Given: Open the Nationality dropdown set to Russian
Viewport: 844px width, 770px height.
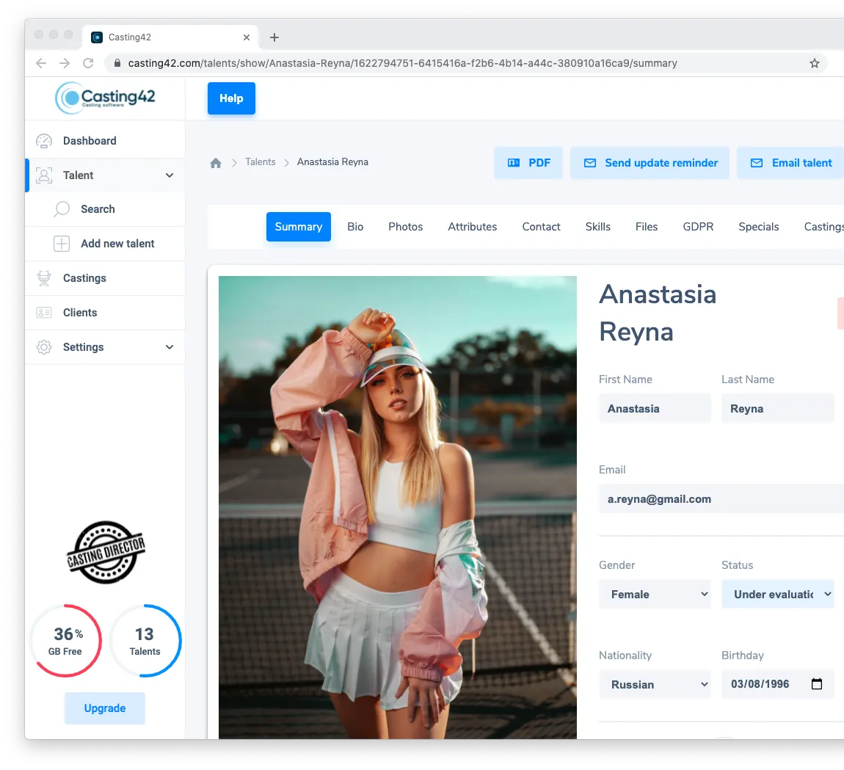Looking at the screenshot, I should point(655,683).
